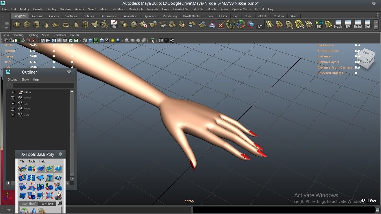This screenshot has width=381, height=214.
Task: Click the Outliner vertical scrollbar track
Action: 72,132
